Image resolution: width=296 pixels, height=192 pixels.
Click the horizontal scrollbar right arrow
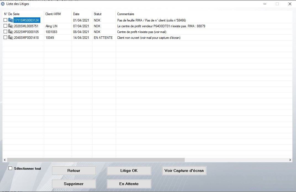coord(290,160)
